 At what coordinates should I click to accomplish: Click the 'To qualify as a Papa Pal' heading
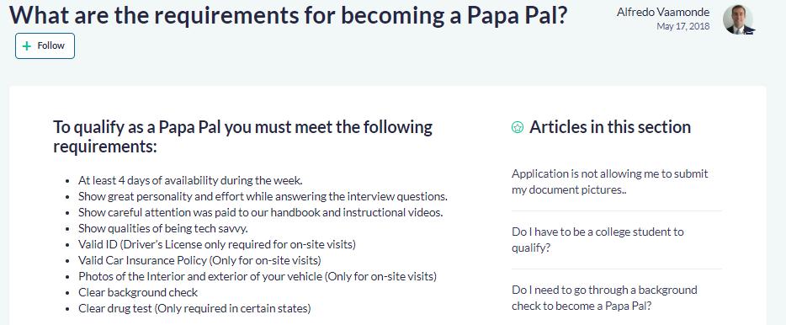tap(242, 137)
